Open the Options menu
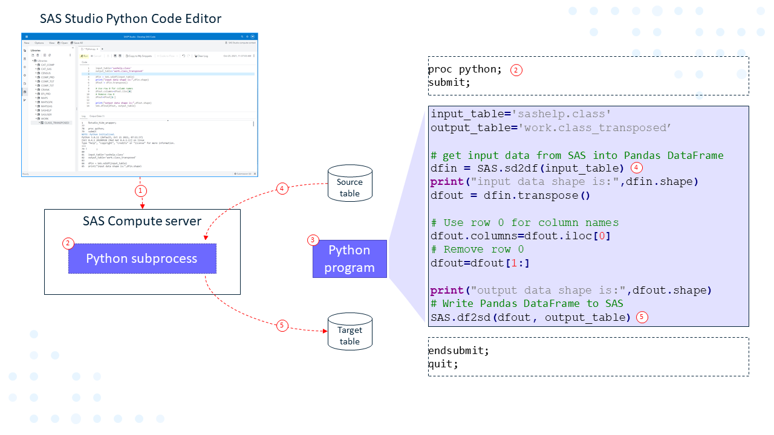774x435 pixels. (x=39, y=43)
